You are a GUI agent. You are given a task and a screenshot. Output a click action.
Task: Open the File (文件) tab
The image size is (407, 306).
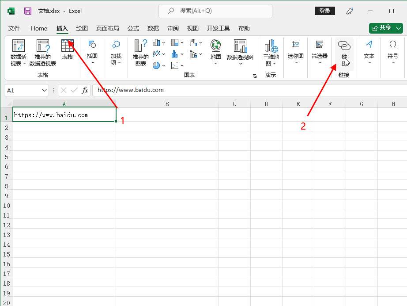point(14,28)
